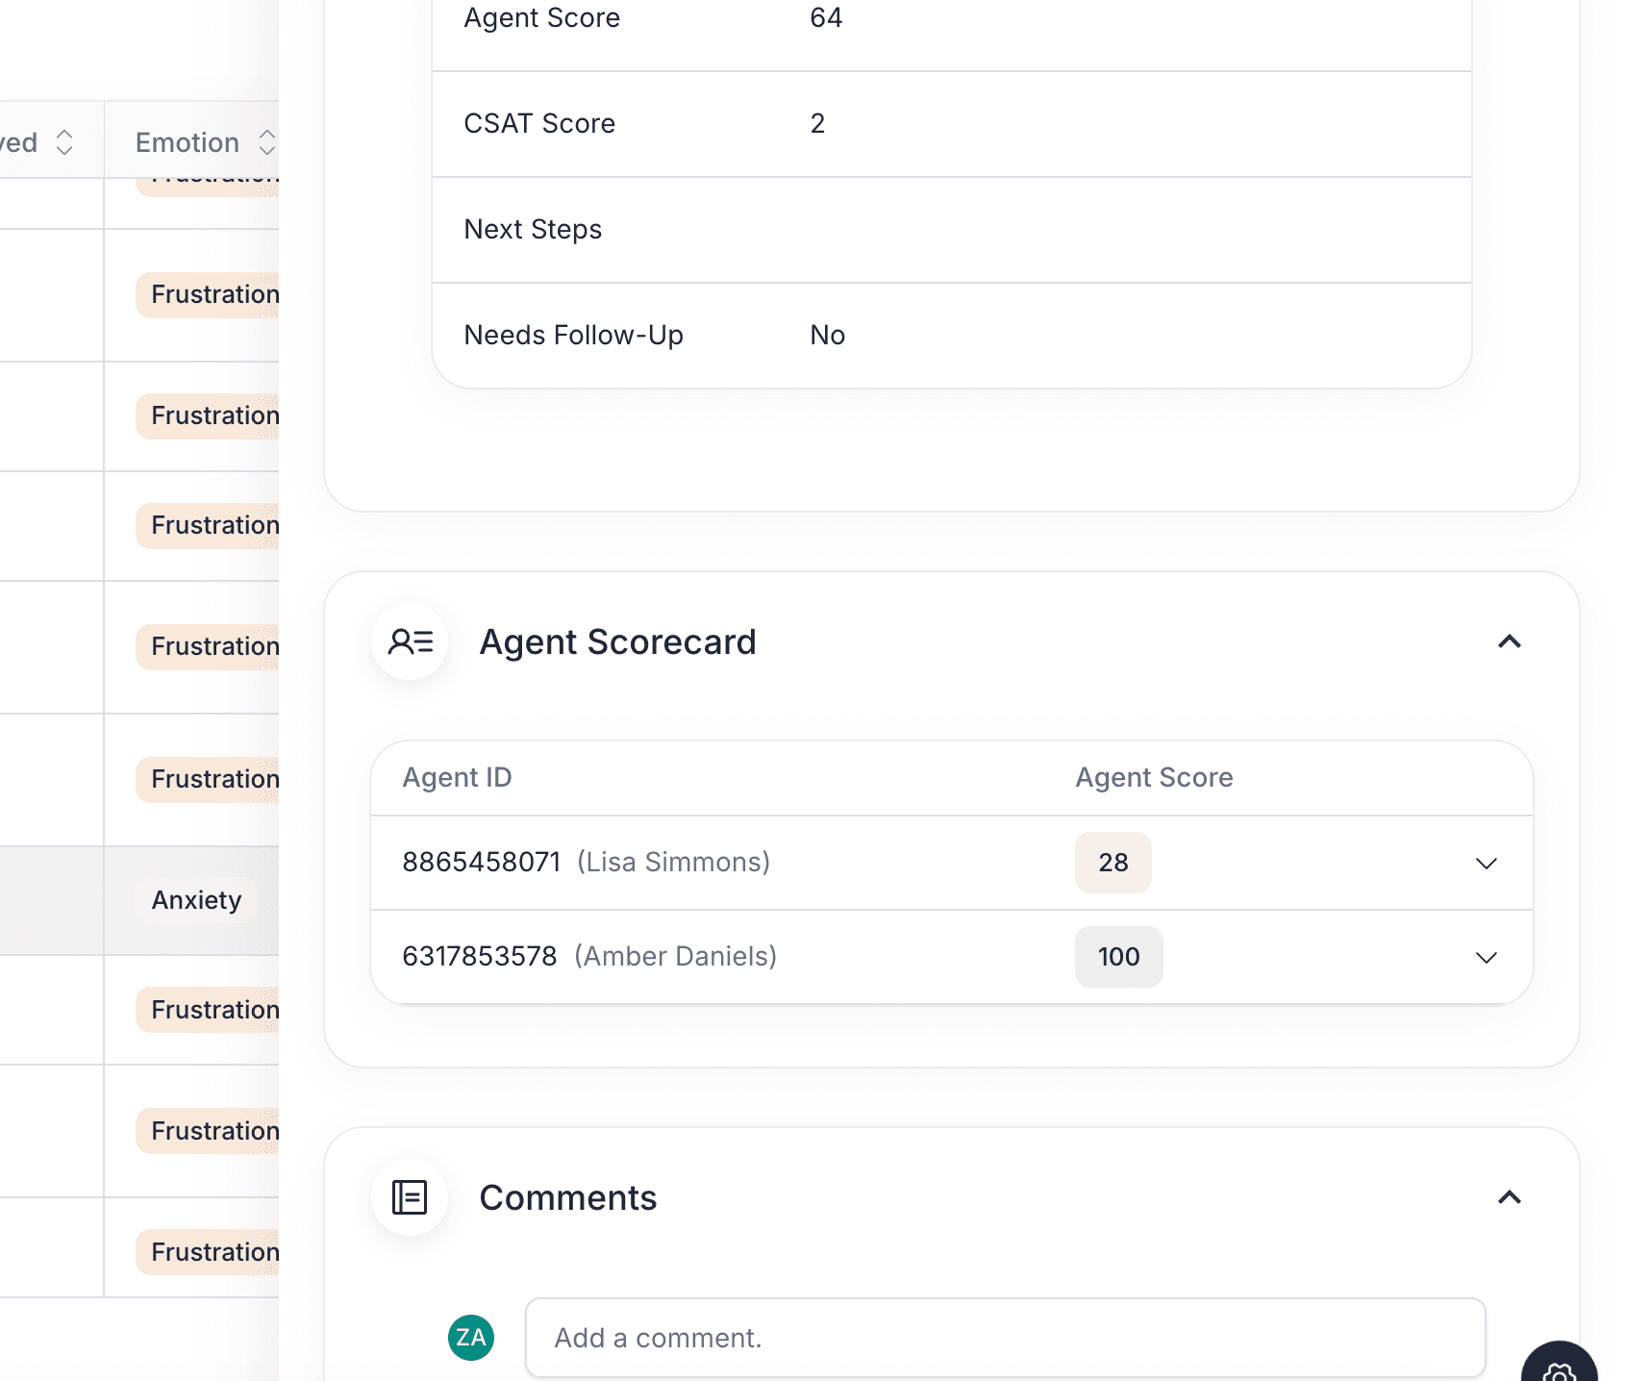Screen dimensions: 1625x1381
Task: Click the ZA user avatar
Action: (470, 1337)
